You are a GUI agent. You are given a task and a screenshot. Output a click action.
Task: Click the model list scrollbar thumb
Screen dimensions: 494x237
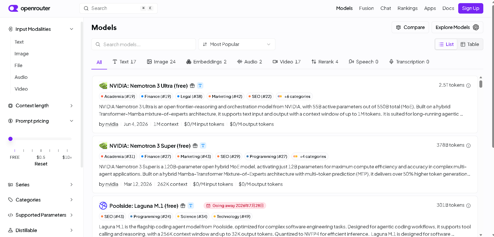(x=481, y=84)
